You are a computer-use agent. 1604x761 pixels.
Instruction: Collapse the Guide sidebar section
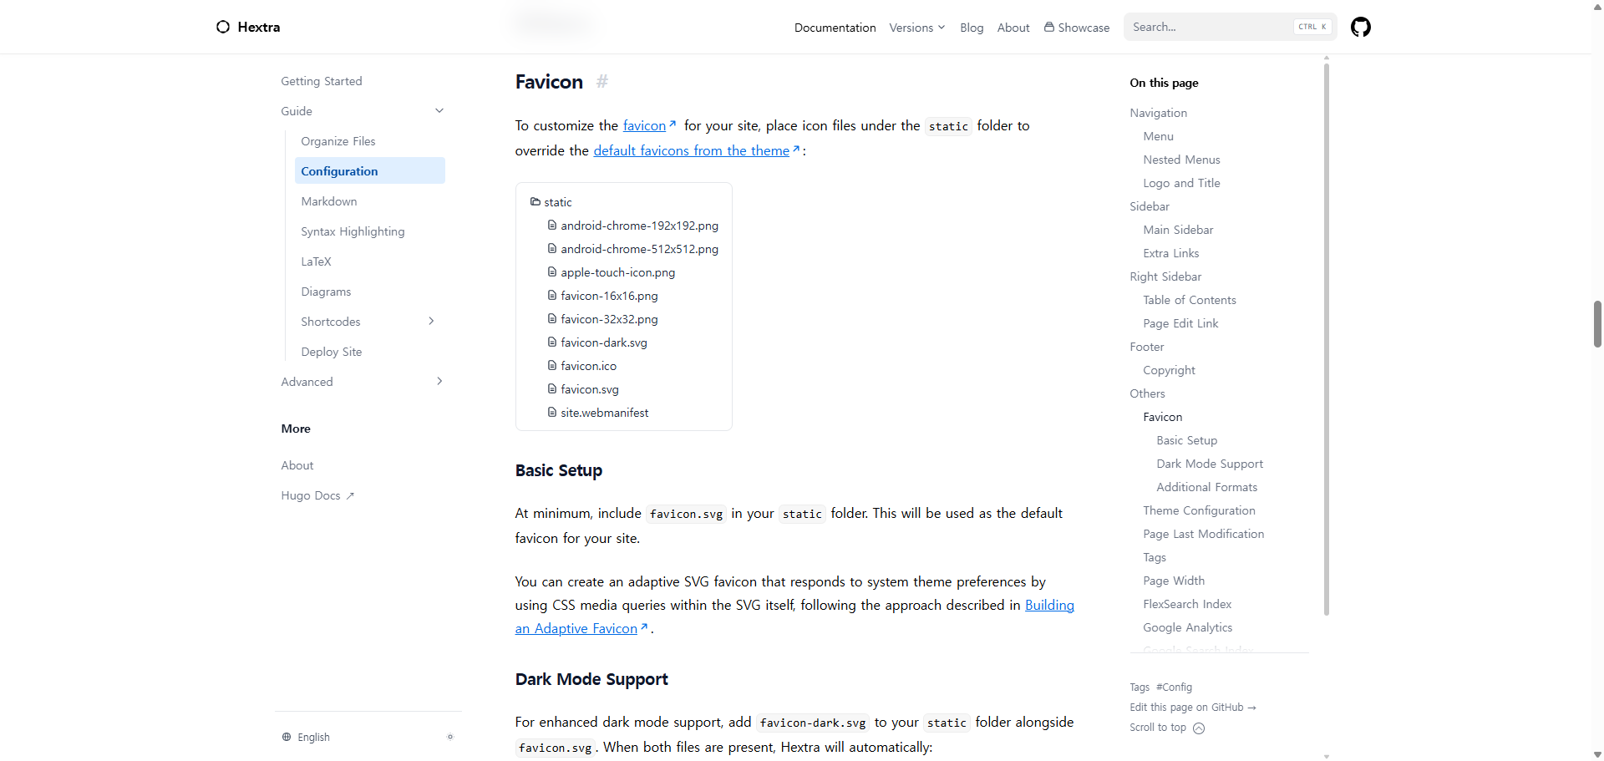point(439,111)
